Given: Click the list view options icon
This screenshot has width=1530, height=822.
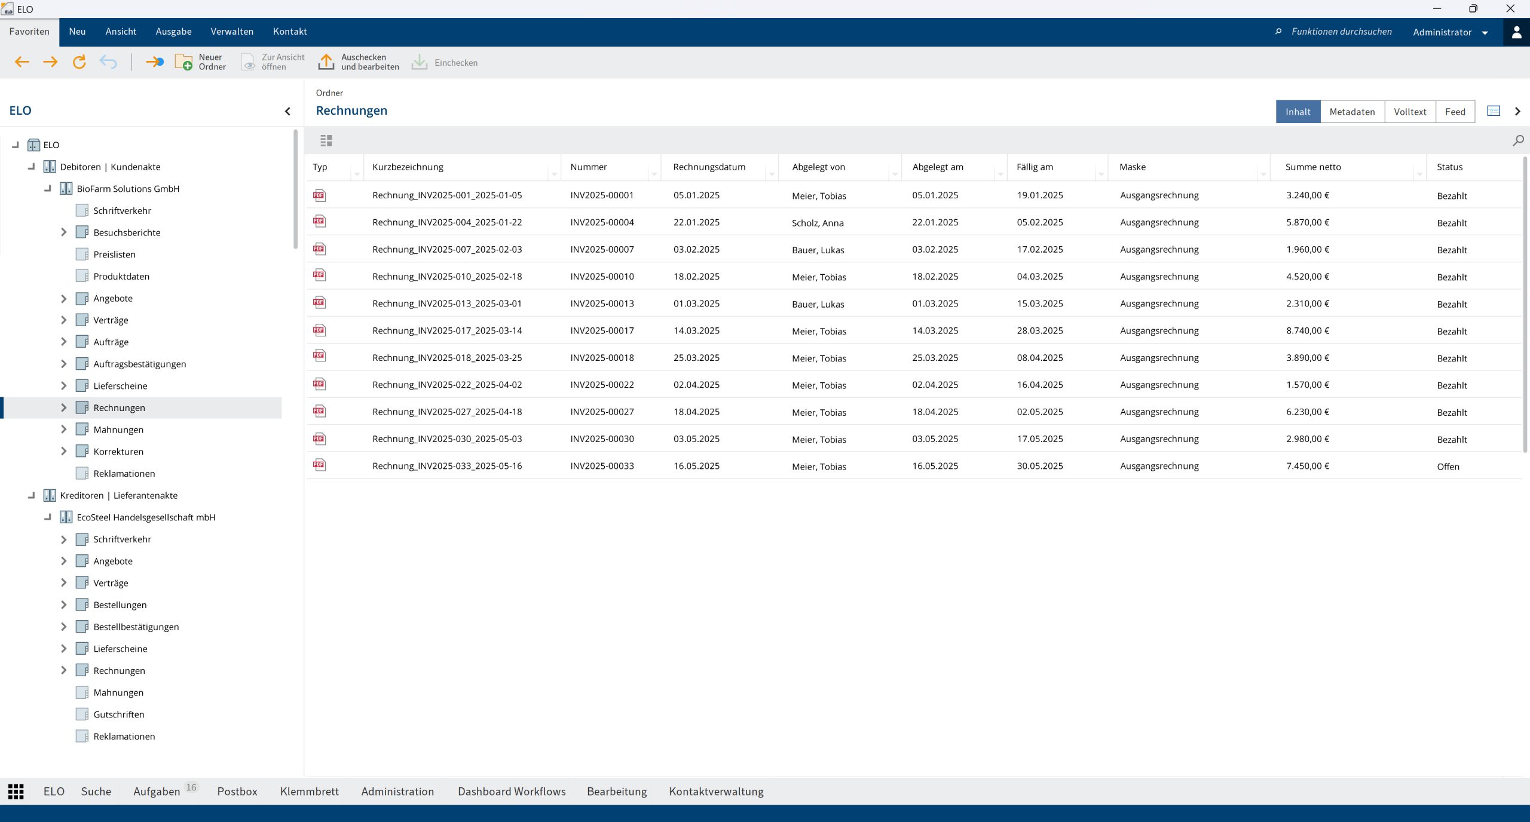Looking at the screenshot, I should coord(326,140).
